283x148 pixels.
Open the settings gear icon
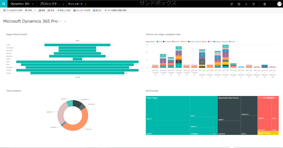(264, 4)
